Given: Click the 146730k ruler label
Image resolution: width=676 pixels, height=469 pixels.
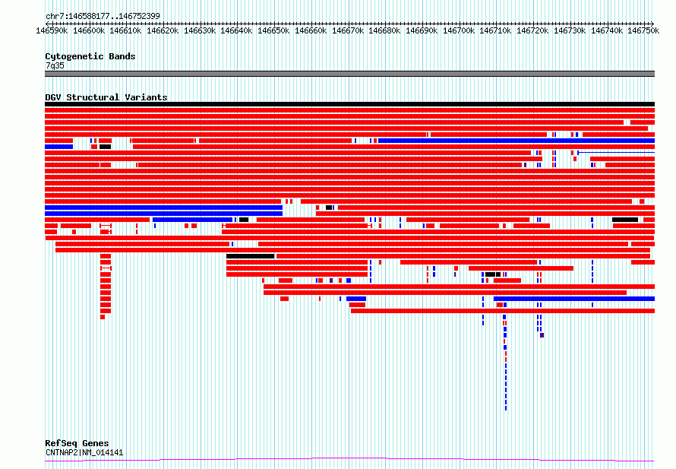Looking at the screenshot, I should coord(569,30).
